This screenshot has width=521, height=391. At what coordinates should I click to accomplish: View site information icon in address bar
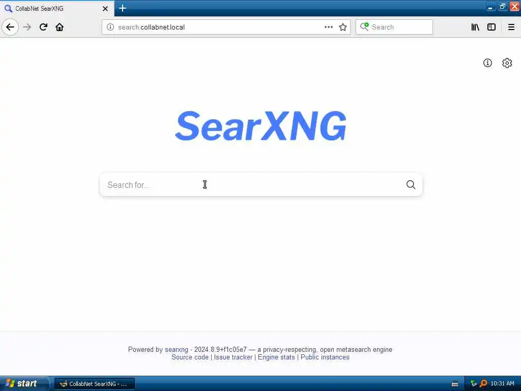pos(110,27)
